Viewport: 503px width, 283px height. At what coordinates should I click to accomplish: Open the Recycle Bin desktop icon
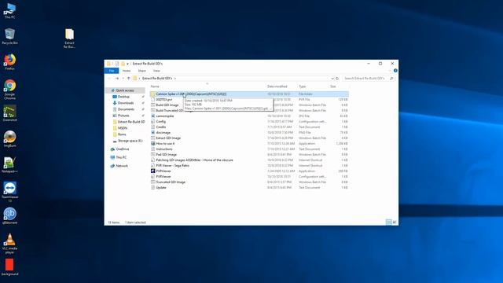[x=10, y=36]
